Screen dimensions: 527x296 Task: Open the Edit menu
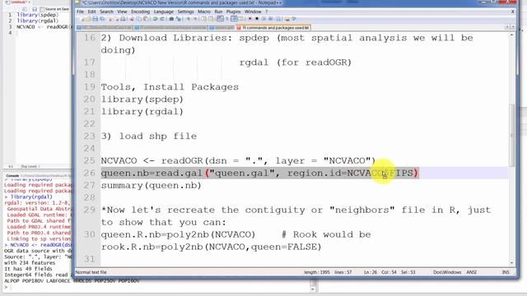coord(91,12)
